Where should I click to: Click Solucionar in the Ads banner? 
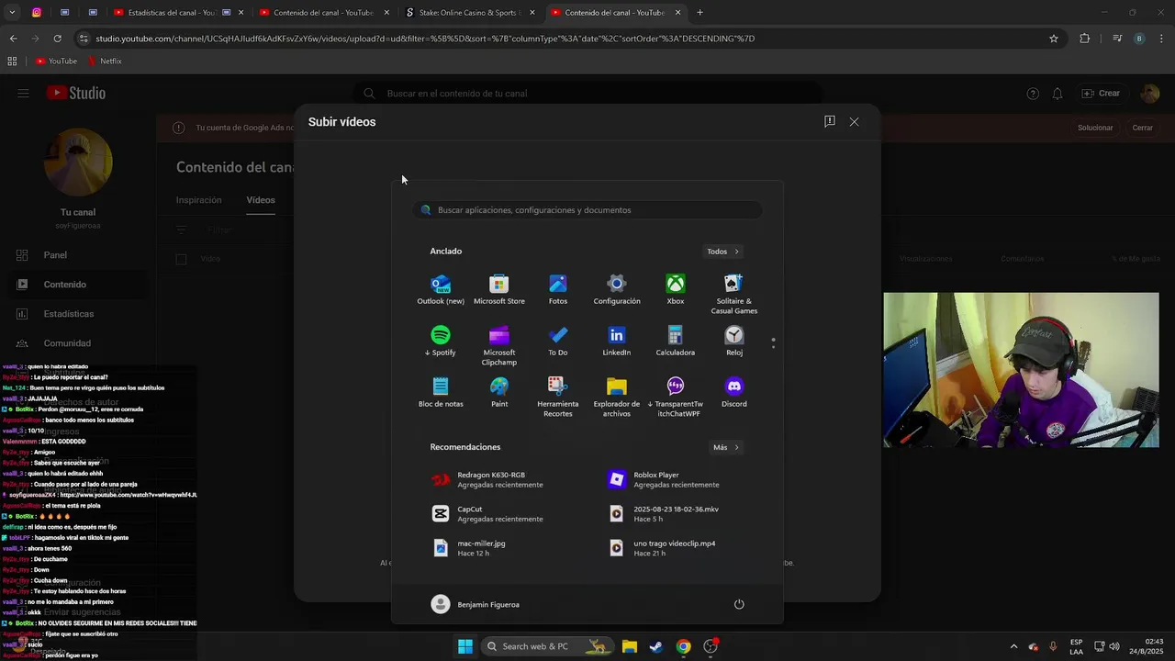1095,128
